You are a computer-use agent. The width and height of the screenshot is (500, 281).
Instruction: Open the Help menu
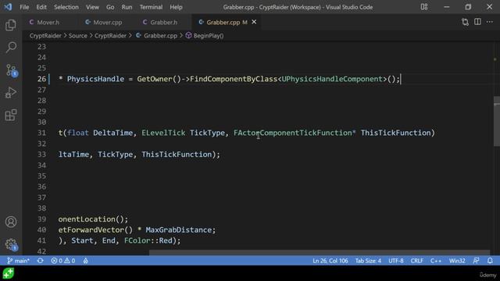pyautogui.click(x=176, y=7)
